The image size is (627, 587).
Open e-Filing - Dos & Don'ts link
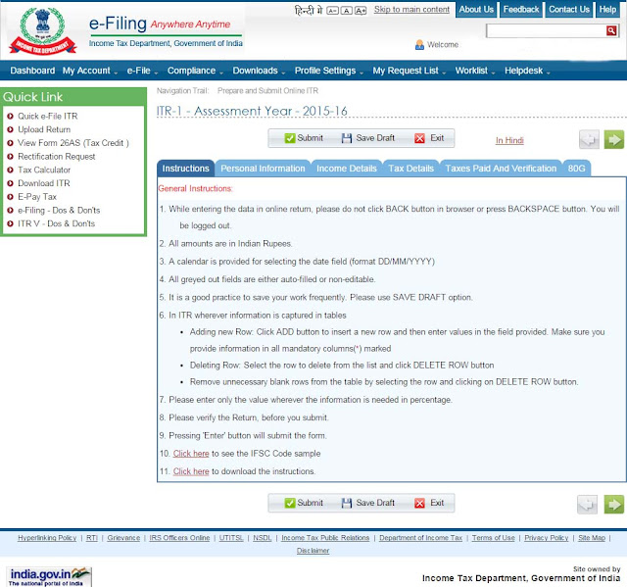59,211
